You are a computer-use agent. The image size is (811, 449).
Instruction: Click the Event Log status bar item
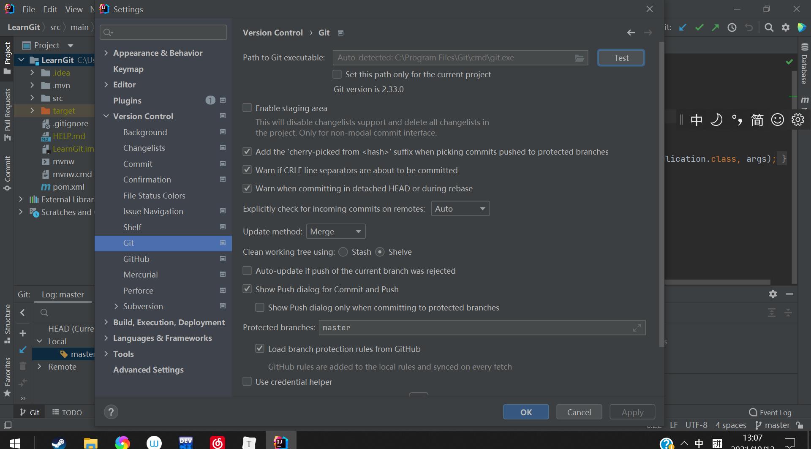tap(770, 412)
